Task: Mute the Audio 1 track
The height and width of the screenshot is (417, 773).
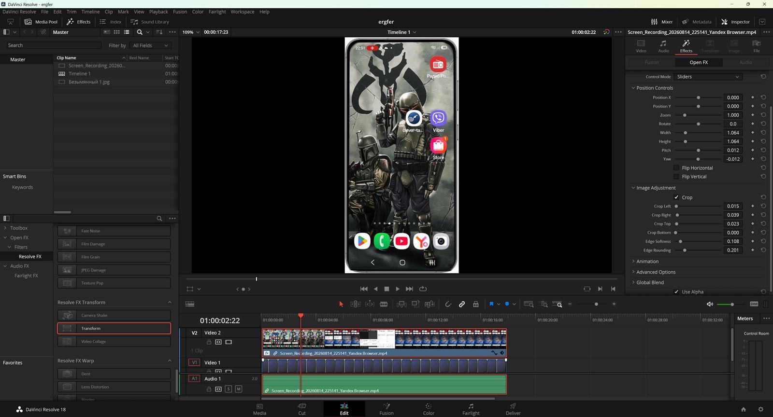Action: click(x=238, y=389)
